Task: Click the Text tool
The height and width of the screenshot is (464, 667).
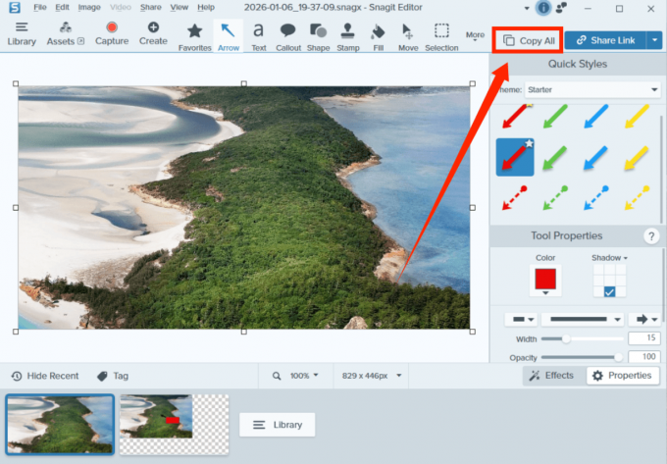Action: (x=258, y=36)
